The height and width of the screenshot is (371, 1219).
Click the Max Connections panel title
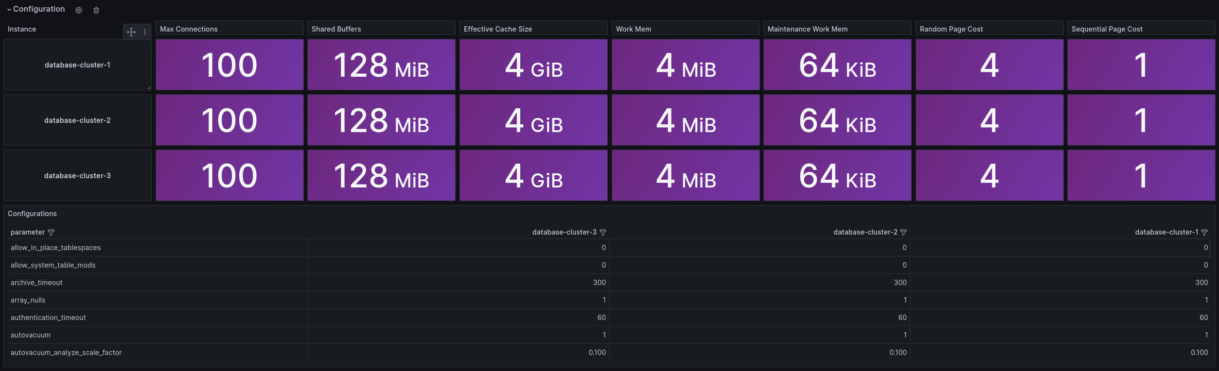point(189,29)
